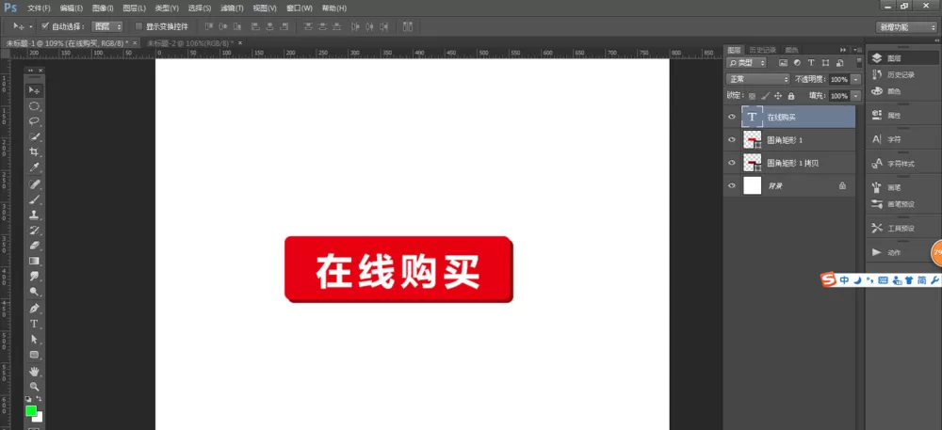
Task: Select the Path Selection tool
Action: [34, 340]
